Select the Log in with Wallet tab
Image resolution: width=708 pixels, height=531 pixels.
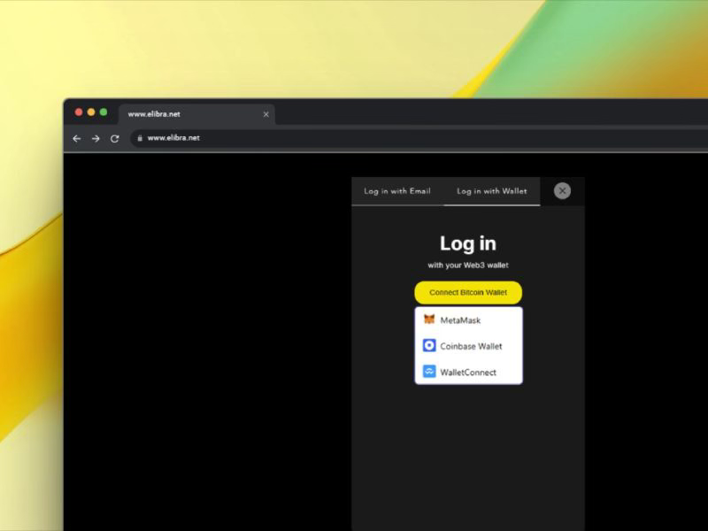coord(491,191)
